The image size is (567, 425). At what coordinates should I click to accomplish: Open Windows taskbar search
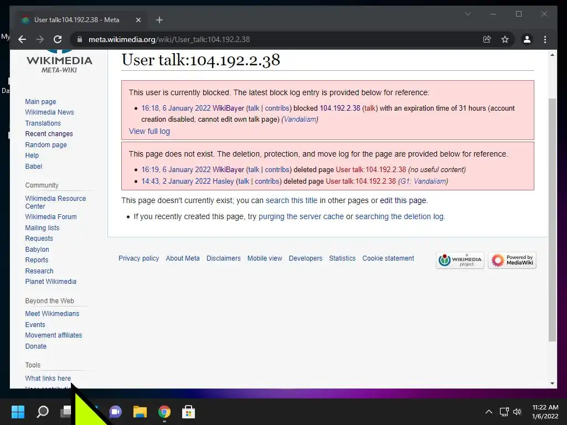tap(43, 412)
